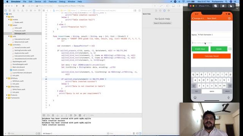The height and width of the screenshot is (136, 243).
Task: Collapse the GPAUITests folder
Action: click(x=7, y=87)
